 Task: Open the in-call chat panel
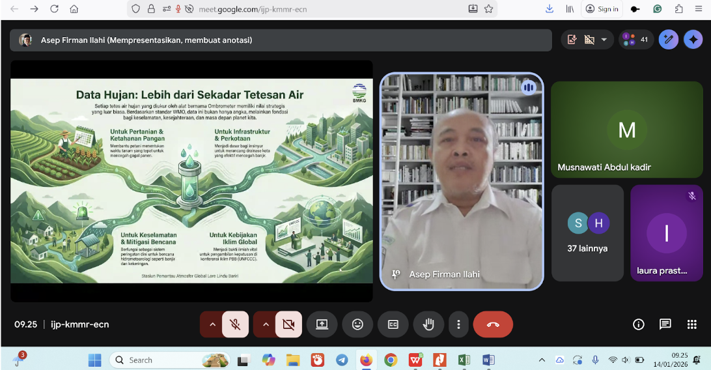[x=665, y=324]
